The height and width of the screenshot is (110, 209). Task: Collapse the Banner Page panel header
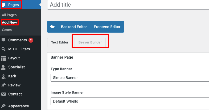coord(128,57)
